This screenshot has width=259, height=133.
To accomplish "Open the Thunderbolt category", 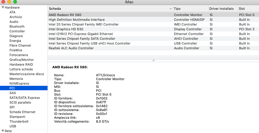I will pyautogui.click(x=19, y=122).
